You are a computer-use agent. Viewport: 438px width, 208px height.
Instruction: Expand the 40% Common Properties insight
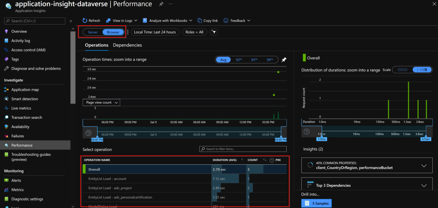point(424,165)
